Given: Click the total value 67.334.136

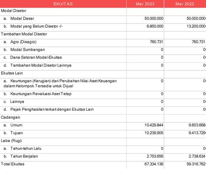Looking at the screenshot, I should click(154, 164).
